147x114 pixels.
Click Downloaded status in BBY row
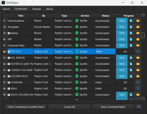106,39
